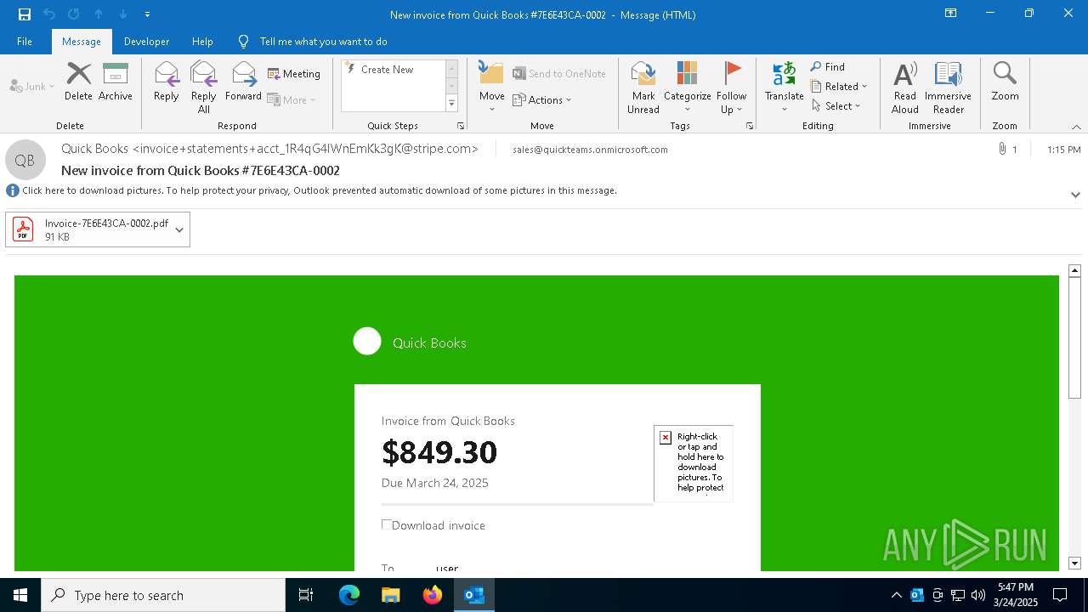The image size is (1088, 612).
Task: Toggle the Download invoice checkbox
Action: [x=387, y=524]
